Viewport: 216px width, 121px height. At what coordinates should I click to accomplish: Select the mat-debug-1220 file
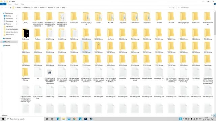(208, 91)
